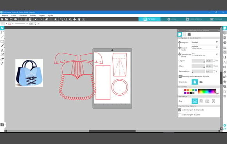
Task: Open the grid settings tab in the panel
Action: (x=184, y=34)
